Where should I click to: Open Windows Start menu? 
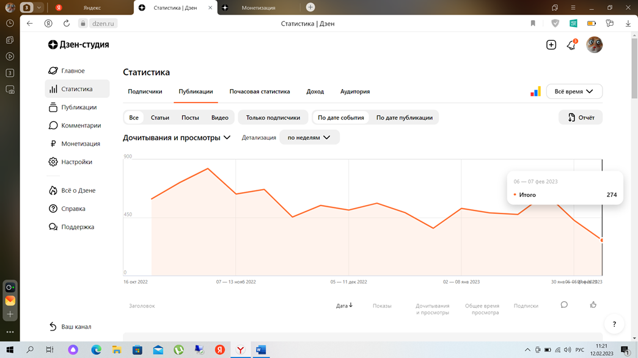pos(10,349)
